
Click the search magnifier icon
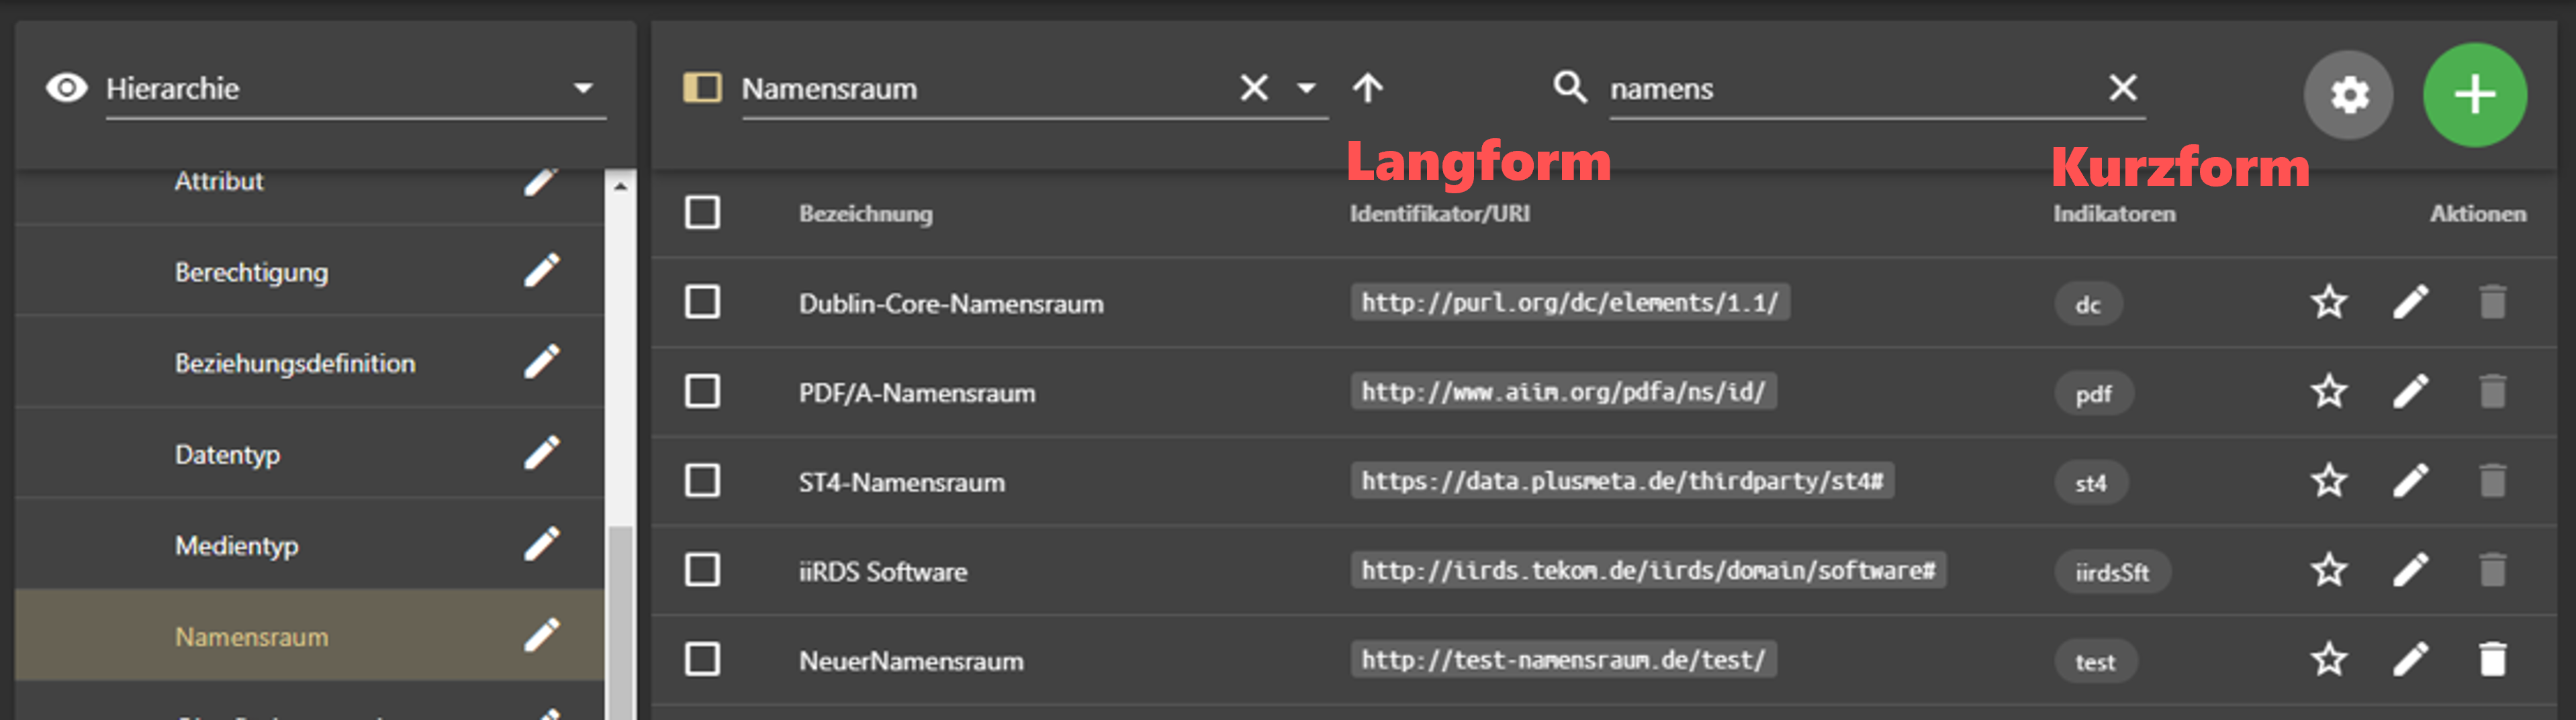(x=1569, y=87)
